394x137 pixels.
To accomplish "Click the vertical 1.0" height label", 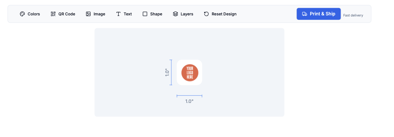I will 167,73.
